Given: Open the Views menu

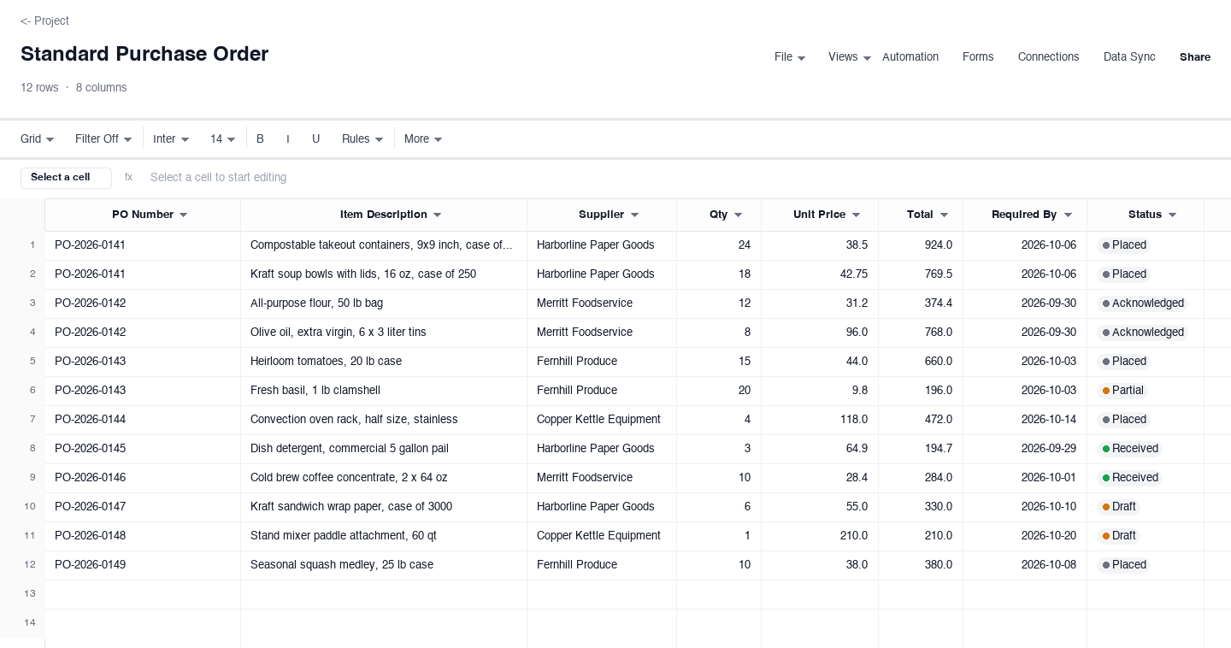Looking at the screenshot, I should point(850,57).
